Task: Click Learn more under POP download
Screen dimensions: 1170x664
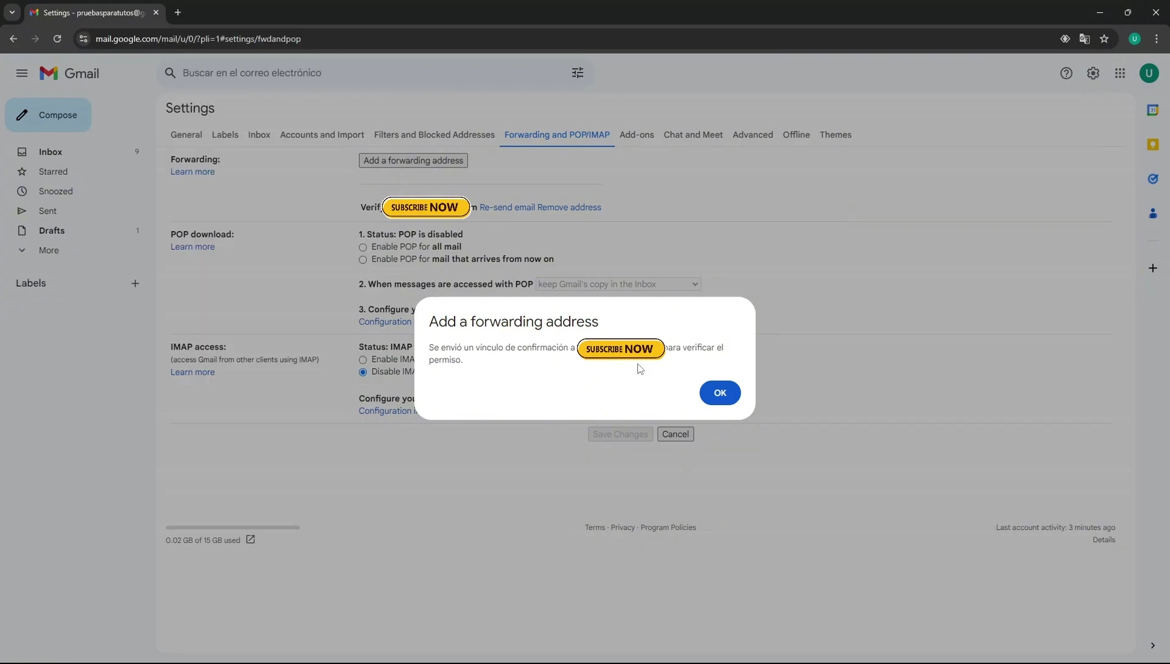Action: [193, 247]
